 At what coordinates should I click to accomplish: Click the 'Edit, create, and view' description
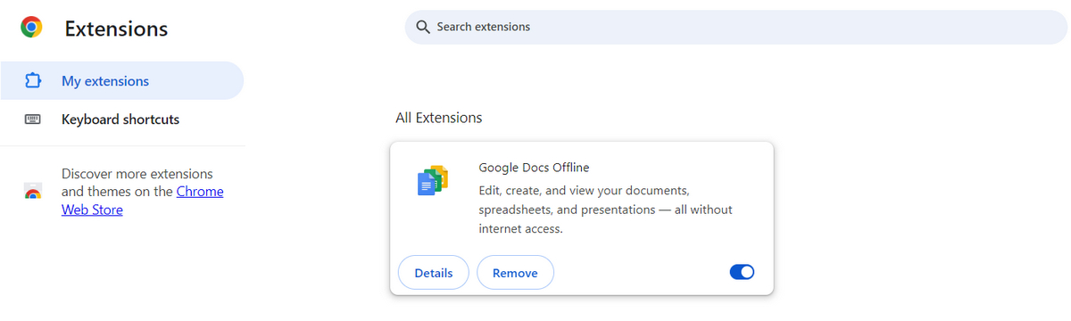(605, 210)
